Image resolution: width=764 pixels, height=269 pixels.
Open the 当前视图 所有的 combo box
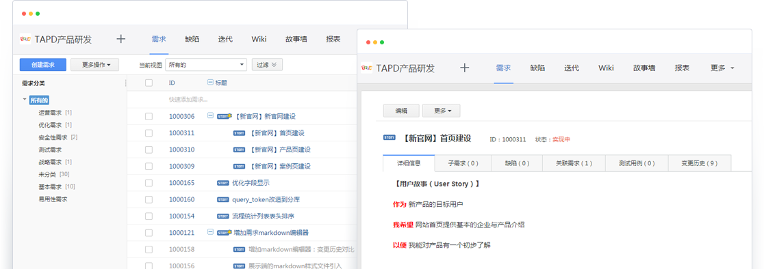206,65
